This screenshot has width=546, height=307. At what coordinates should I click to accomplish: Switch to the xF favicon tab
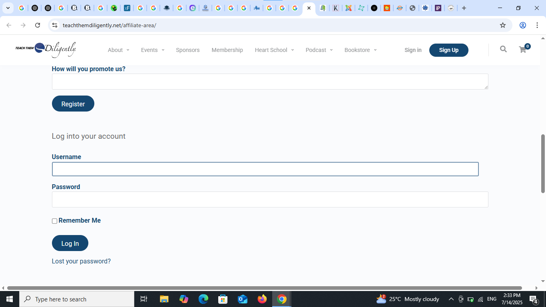pos(127,8)
